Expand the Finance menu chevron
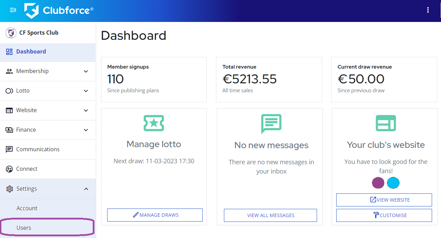This screenshot has height=238, width=441. tap(86, 130)
